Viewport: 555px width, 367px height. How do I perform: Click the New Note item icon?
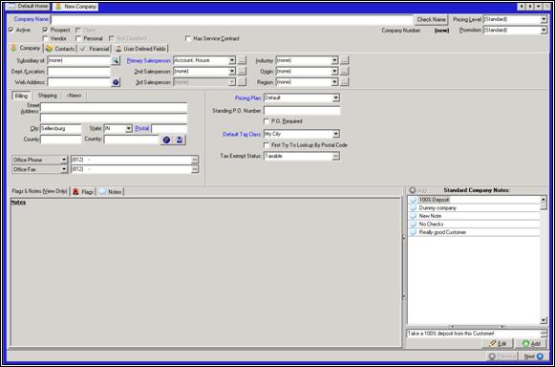[413, 216]
